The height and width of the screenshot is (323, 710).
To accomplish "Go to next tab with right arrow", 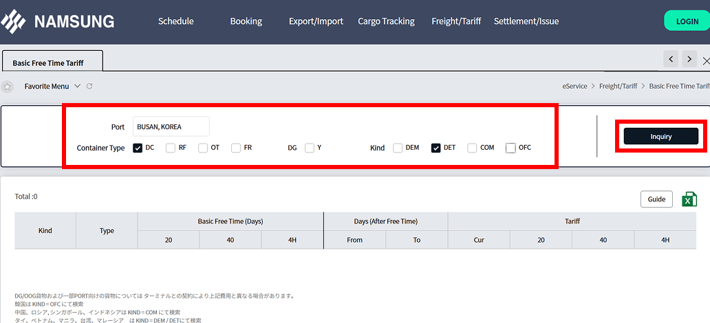I will tap(689, 59).
